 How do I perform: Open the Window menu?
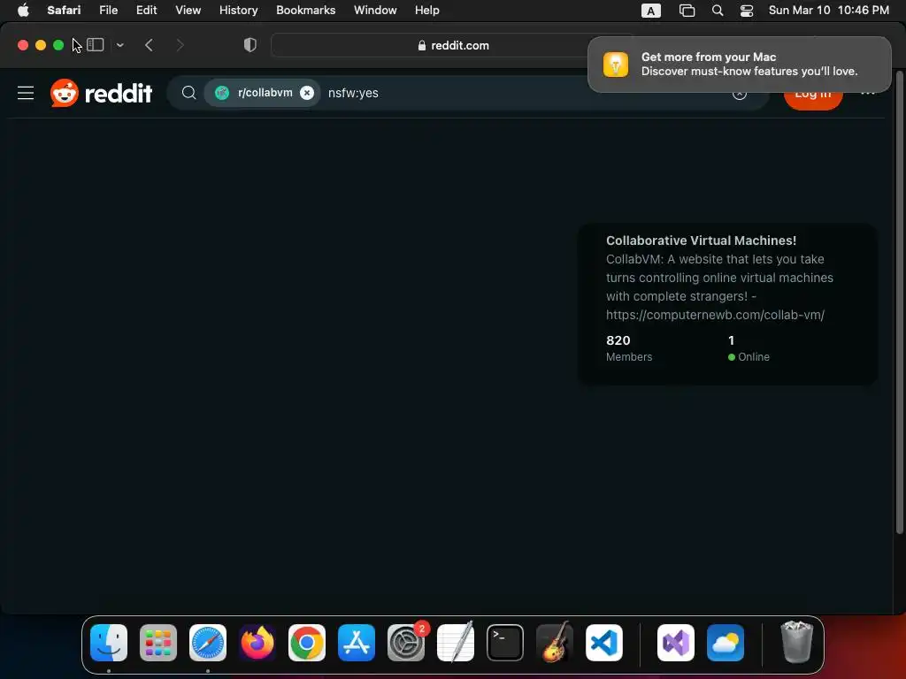click(375, 11)
